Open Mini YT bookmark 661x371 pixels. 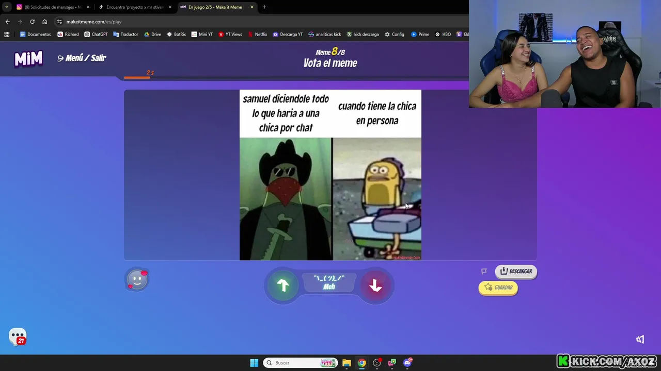(x=202, y=35)
